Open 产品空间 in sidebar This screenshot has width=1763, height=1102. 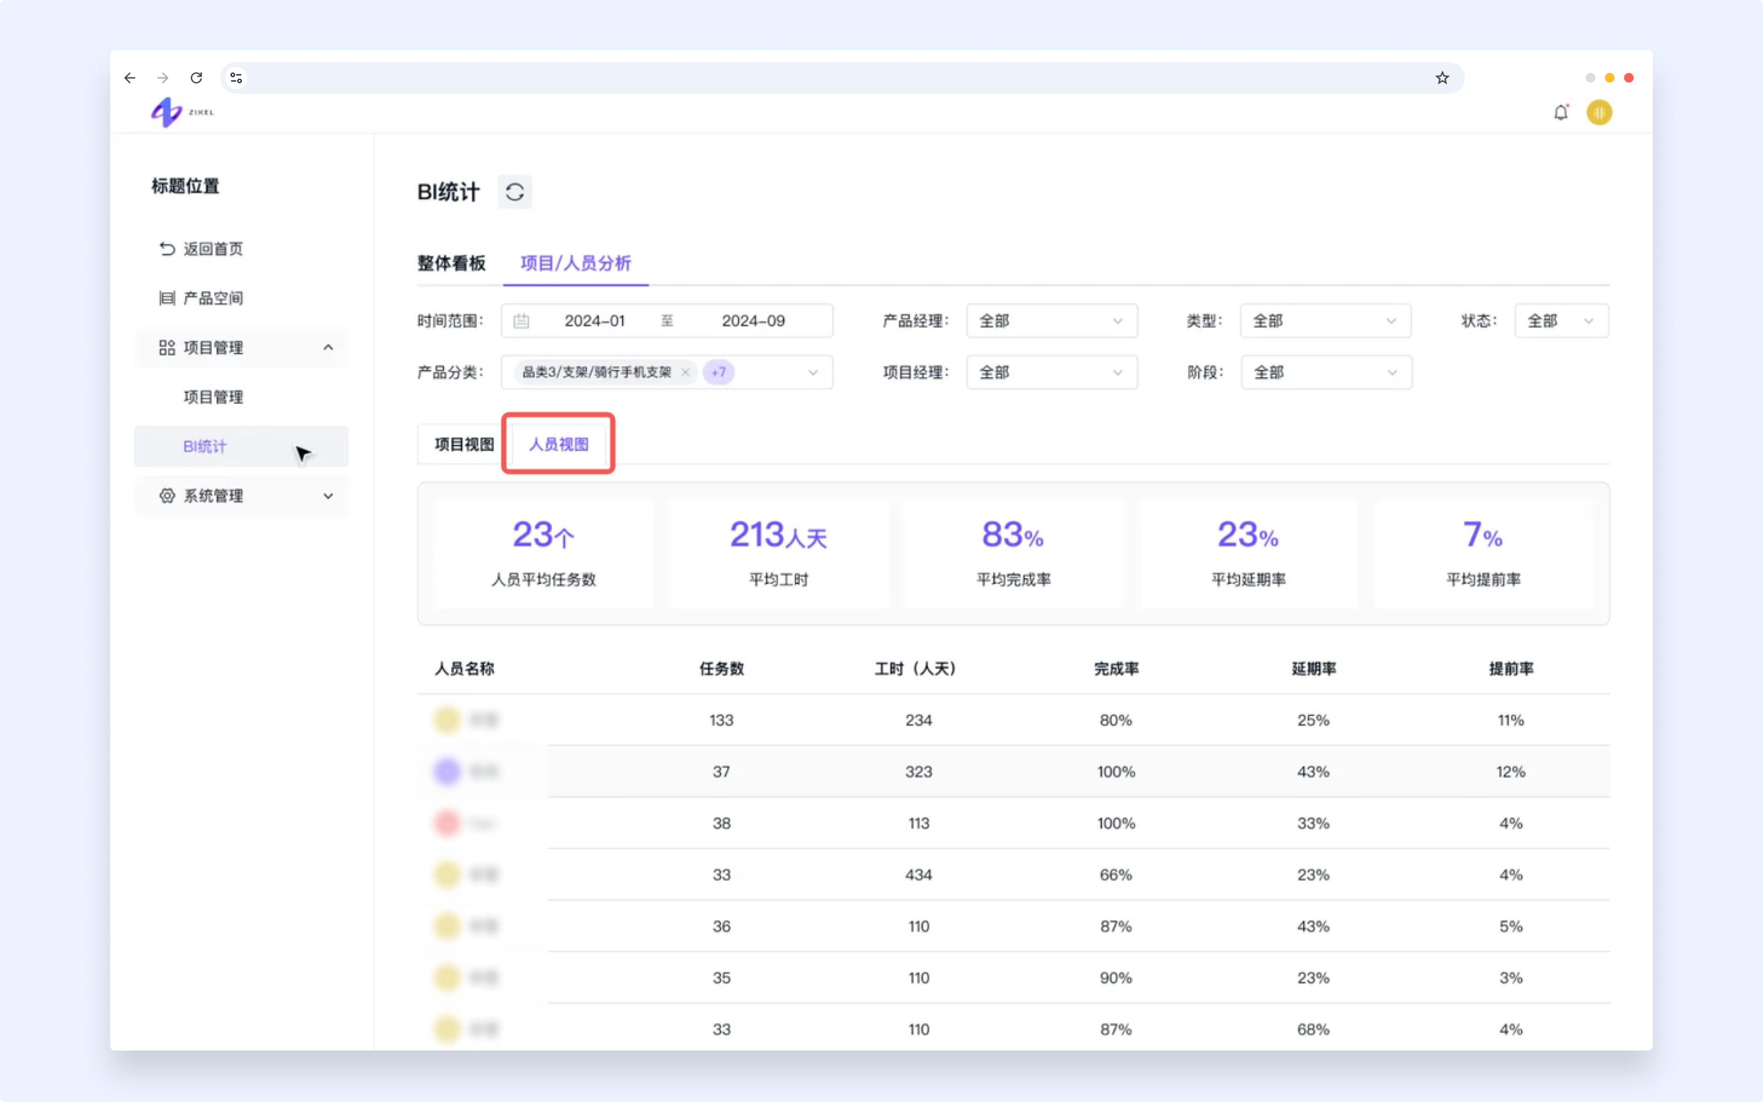[x=213, y=298]
